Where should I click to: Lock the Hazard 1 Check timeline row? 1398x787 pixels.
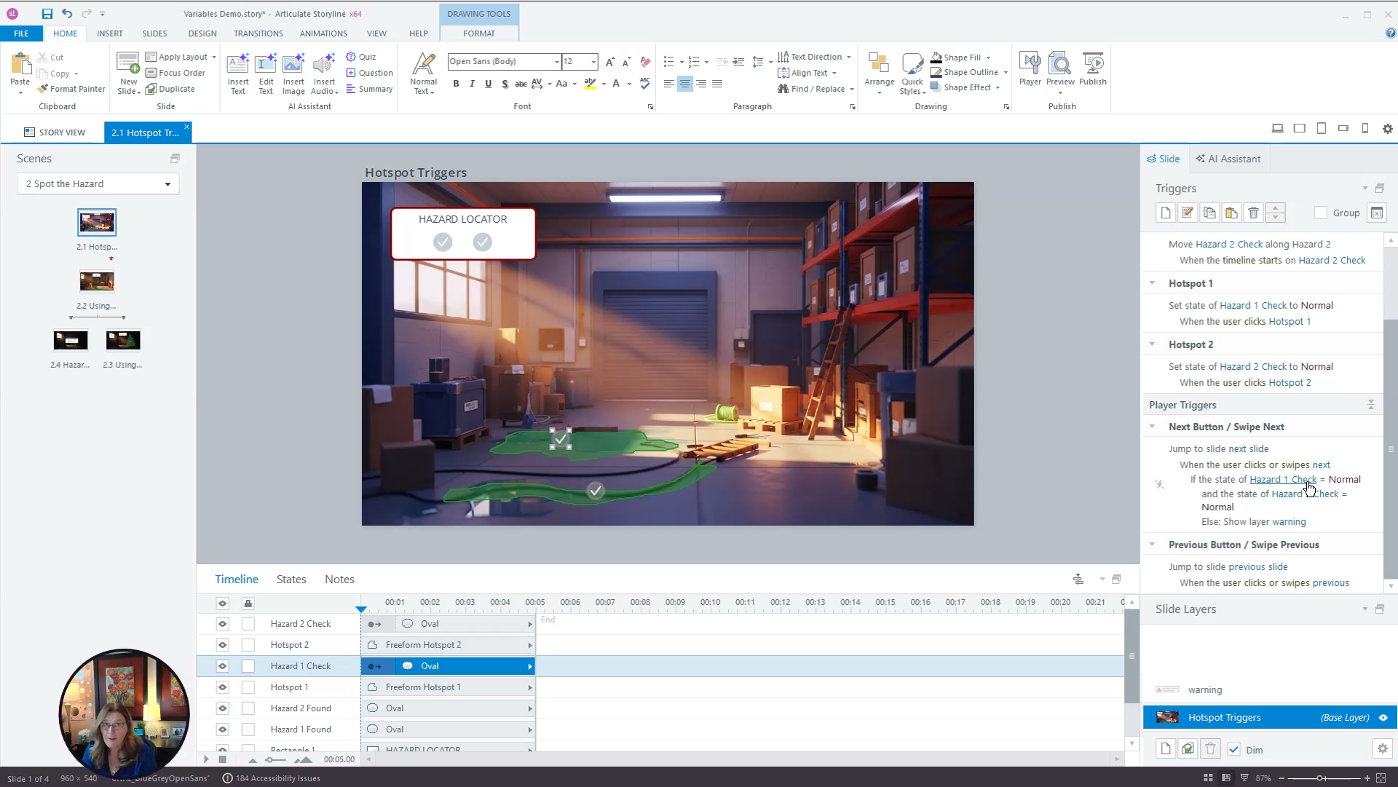coord(248,666)
